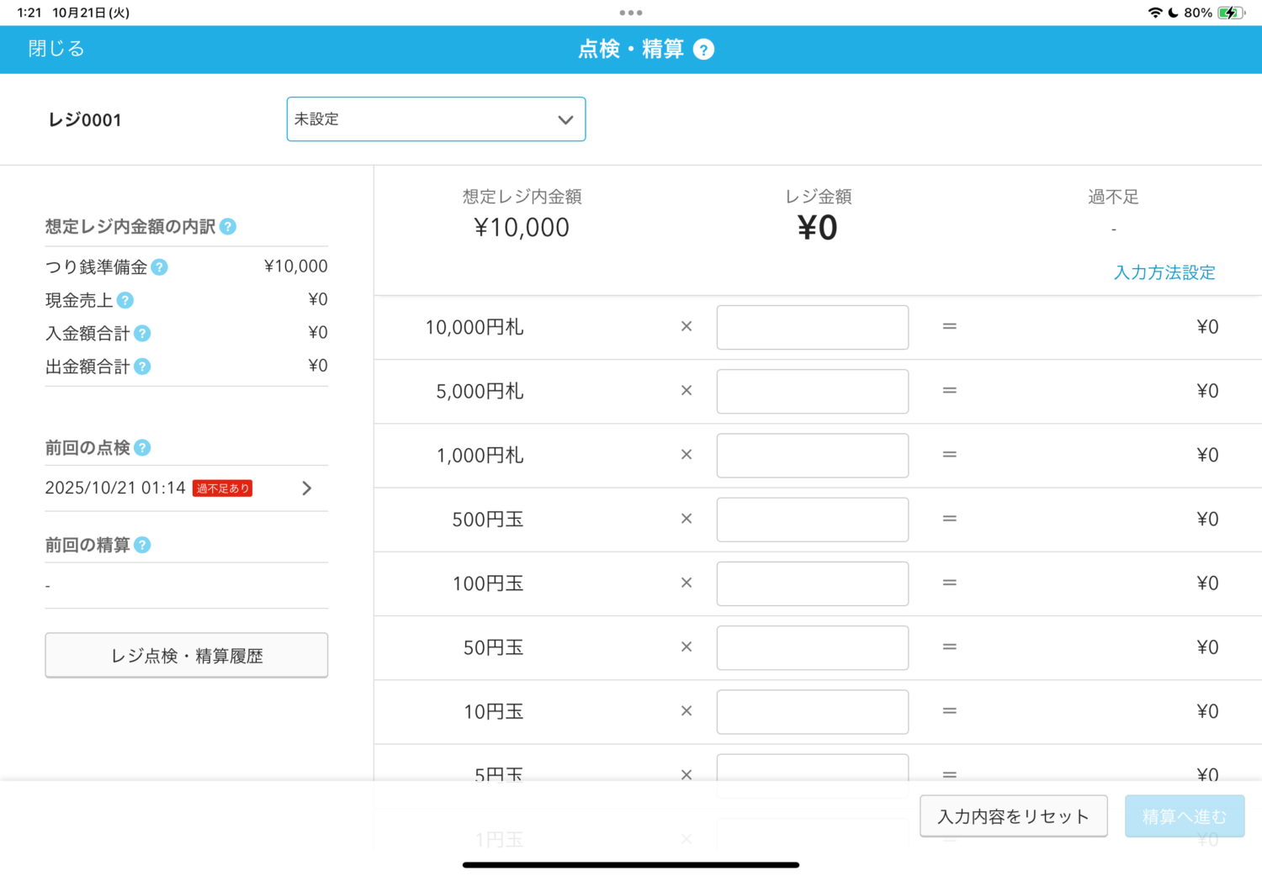1262x876 pixels.
Task: Focus the 10,000円札 count field
Action: (812, 327)
